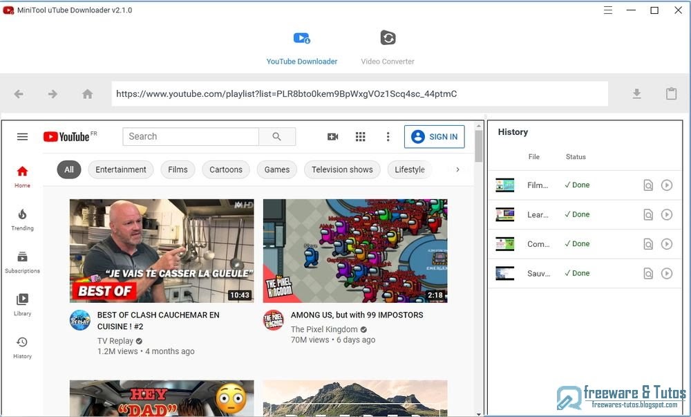Click the SIGN IN button
This screenshot has height=417, width=691.
click(x=435, y=137)
